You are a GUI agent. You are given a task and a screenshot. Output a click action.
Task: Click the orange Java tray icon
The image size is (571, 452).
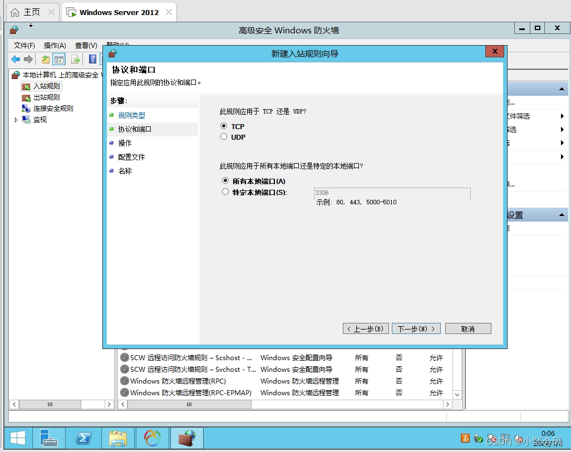[x=465, y=438]
